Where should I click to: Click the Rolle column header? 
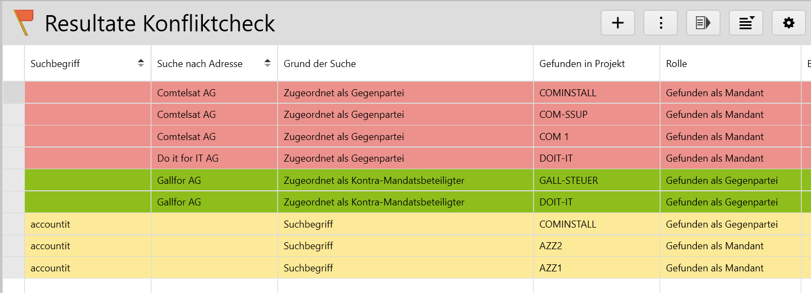(x=676, y=64)
